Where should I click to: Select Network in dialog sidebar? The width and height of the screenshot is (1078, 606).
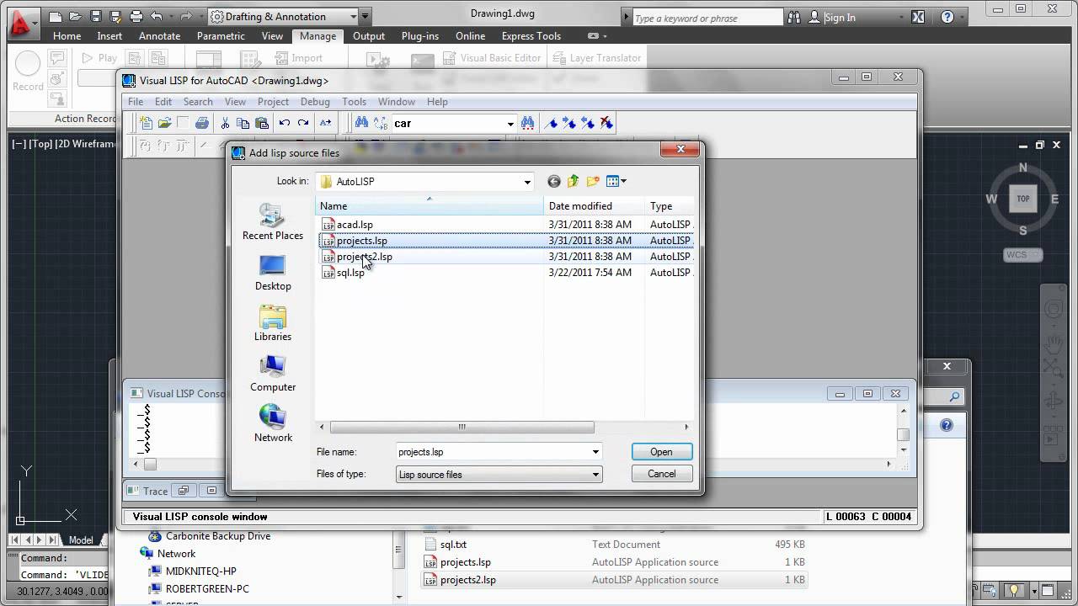pyautogui.click(x=273, y=424)
